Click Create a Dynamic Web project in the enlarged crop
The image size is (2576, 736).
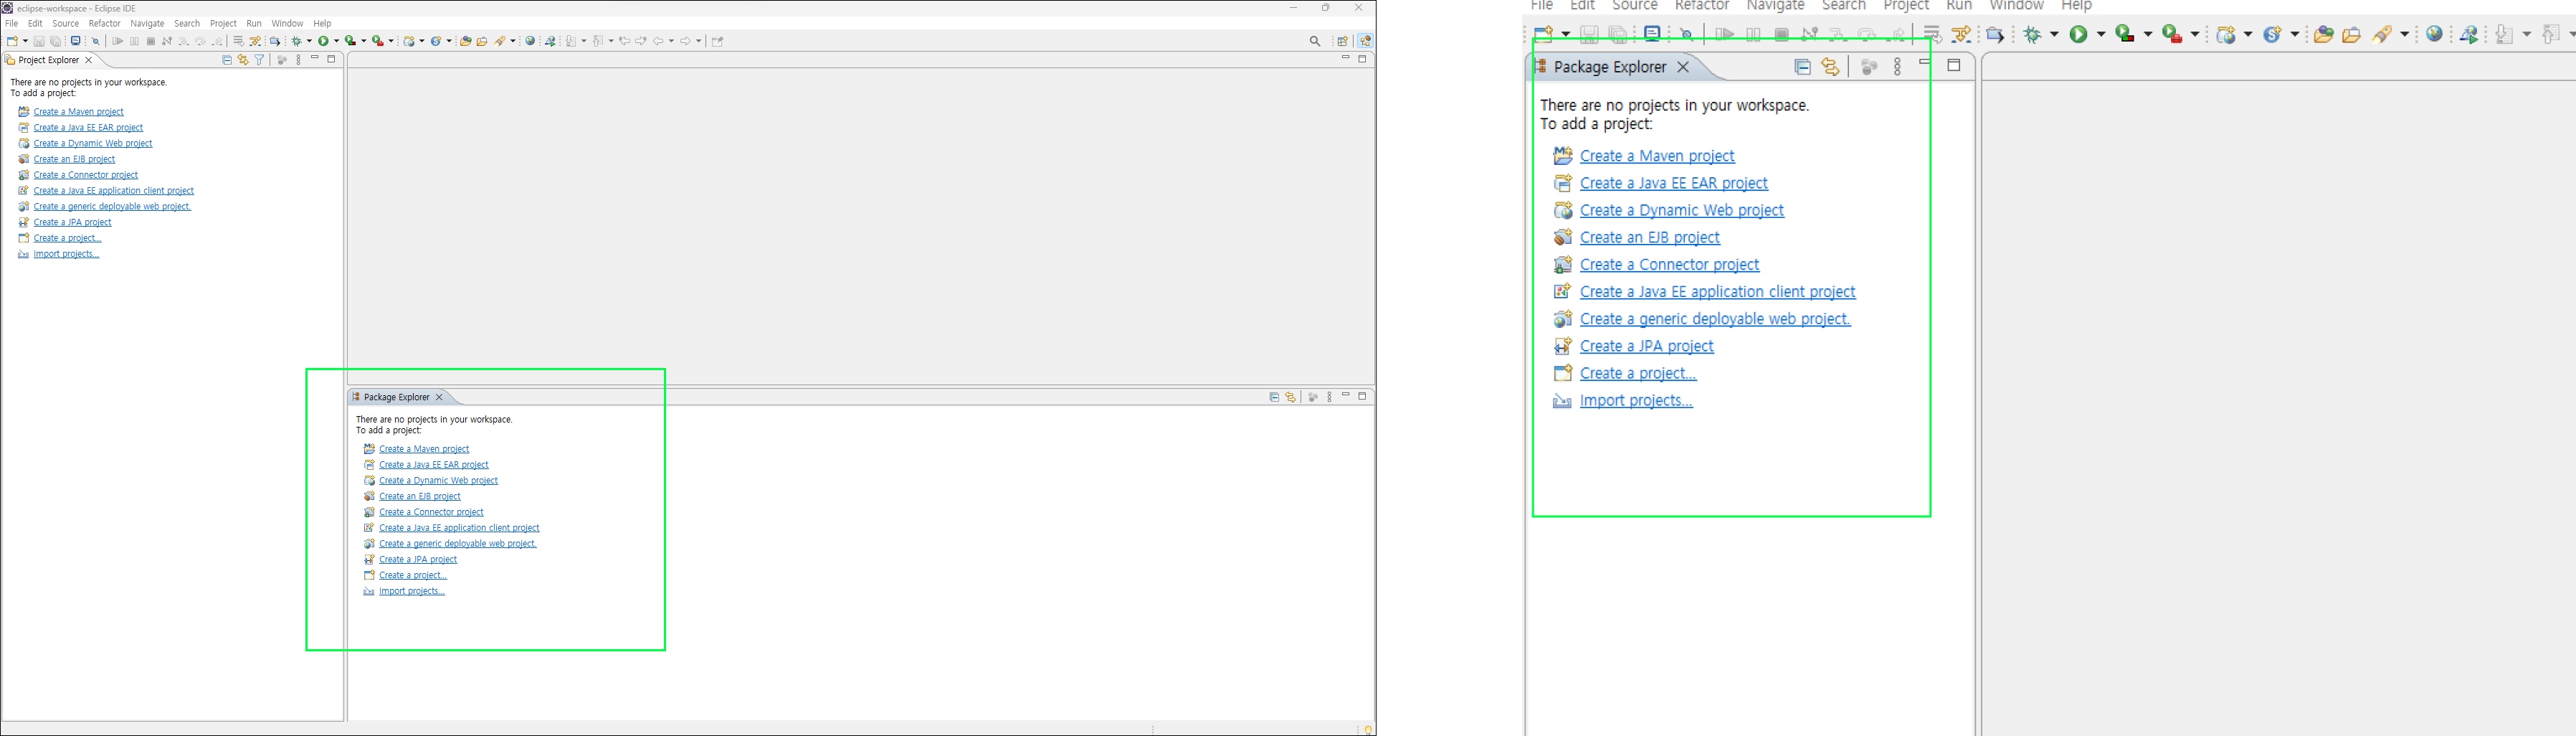[1682, 210]
